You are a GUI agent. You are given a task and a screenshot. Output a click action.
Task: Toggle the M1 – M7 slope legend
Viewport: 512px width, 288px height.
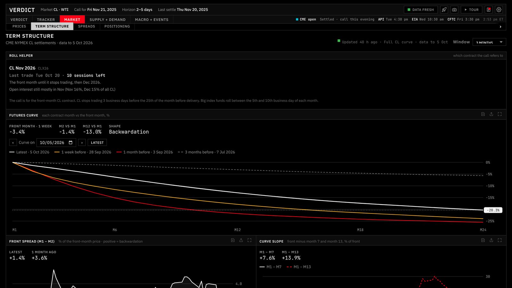(270, 267)
